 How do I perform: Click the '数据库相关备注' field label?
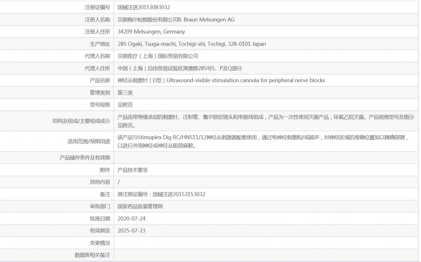(x=93, y=255)
